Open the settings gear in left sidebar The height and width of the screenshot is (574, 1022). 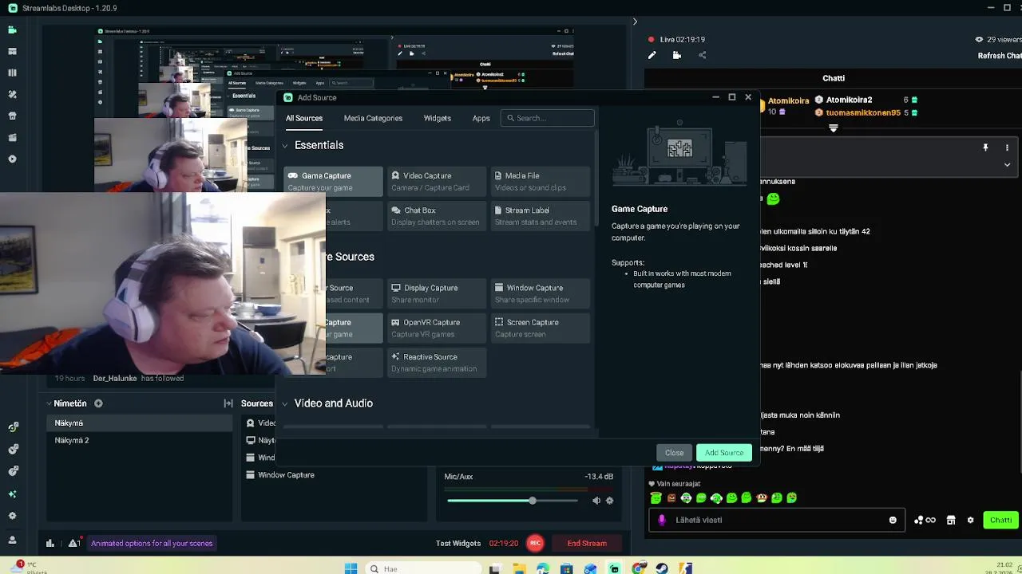pos(12,516)
